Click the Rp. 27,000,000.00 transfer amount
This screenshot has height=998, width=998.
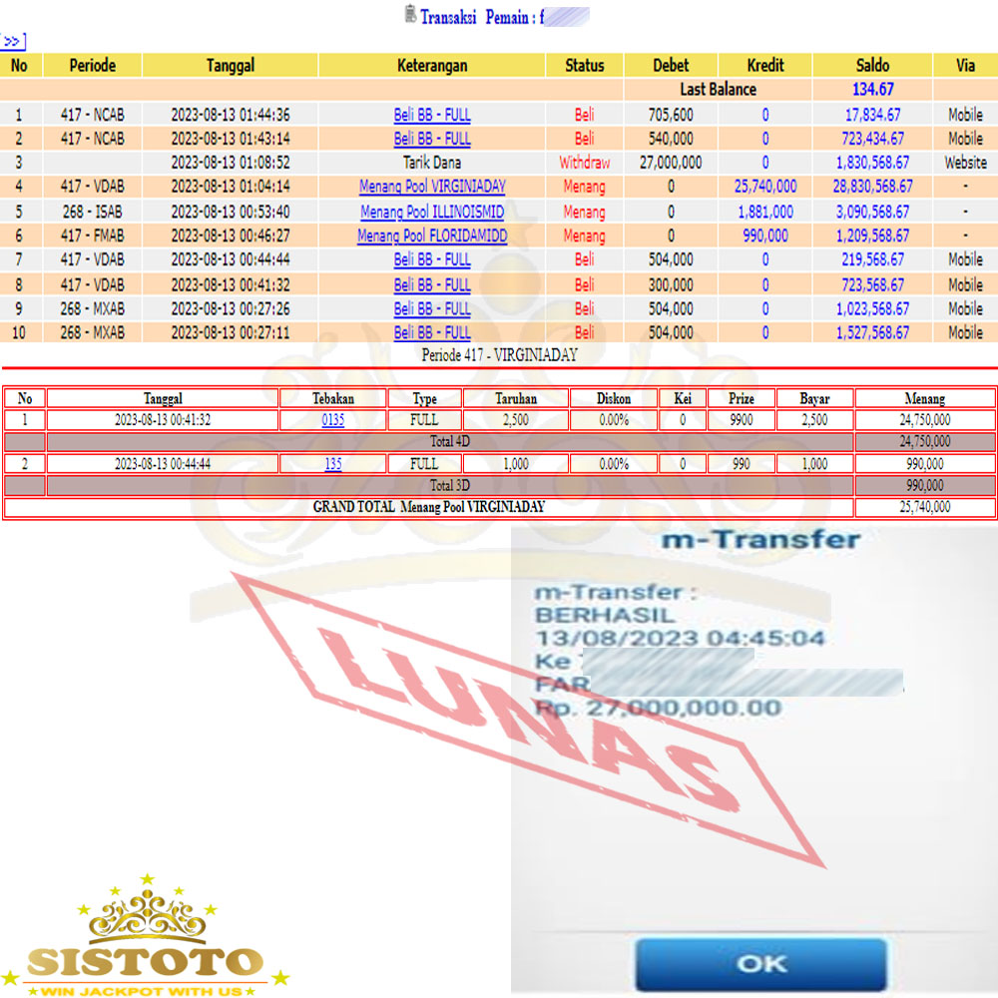[658, 708]
